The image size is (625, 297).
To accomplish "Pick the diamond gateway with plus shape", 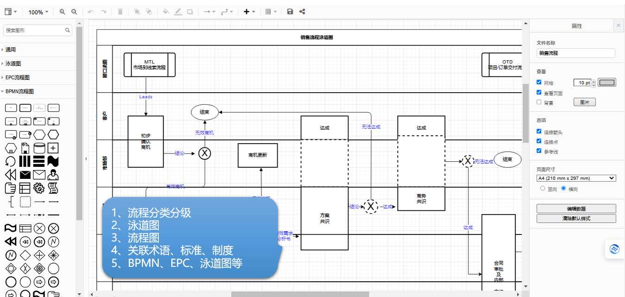I will 39,255.
